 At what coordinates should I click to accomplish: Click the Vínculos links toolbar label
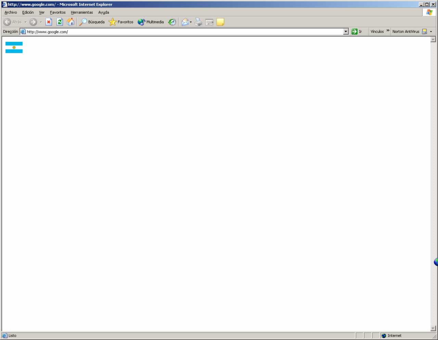pyautogui.click(x=377, y=32)
